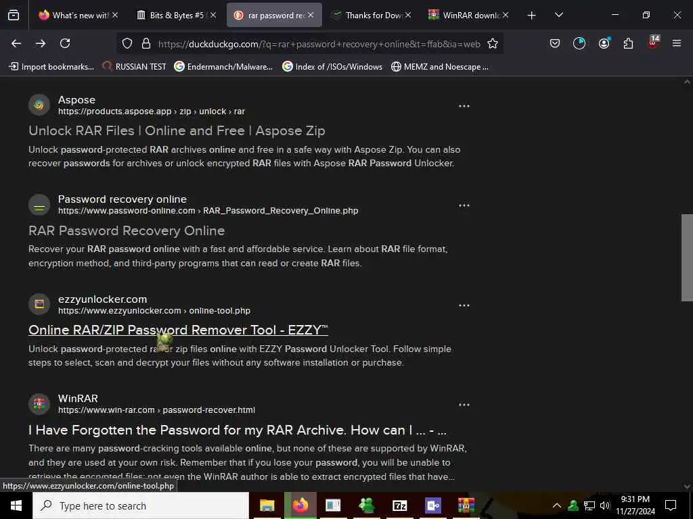The height and width of the screenshot is (519, 693).
Task: Open more options for Password recovery online result
Action: 464,205
